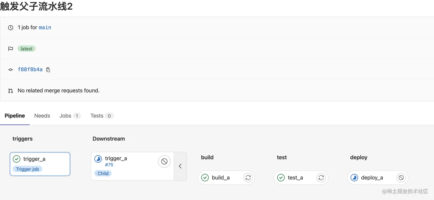Cancel the deploy_a job
The width and height of the screenshot is (434, 200).
[x=401, y=178]
